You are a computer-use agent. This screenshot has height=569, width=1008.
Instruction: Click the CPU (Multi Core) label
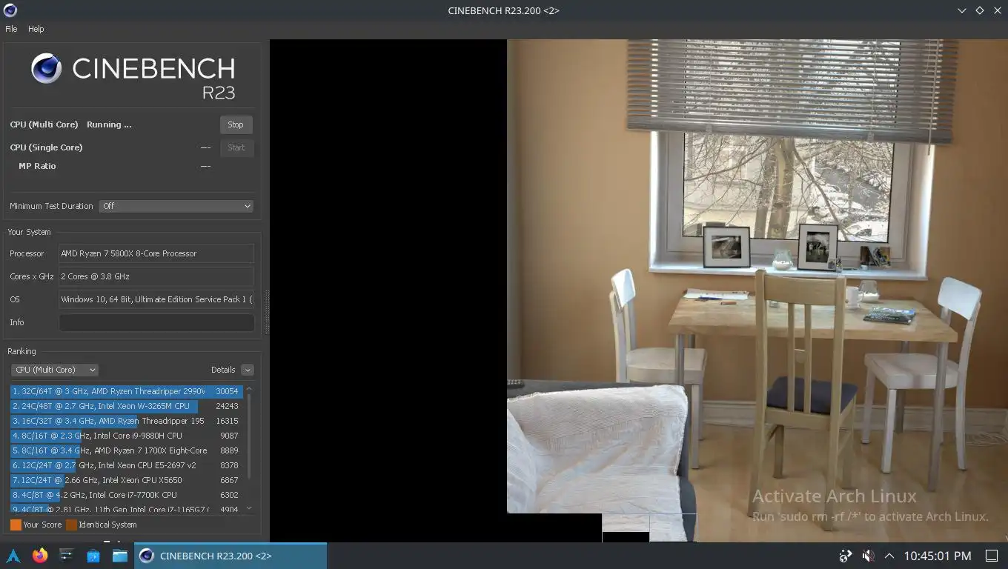(x=44, y=124)
